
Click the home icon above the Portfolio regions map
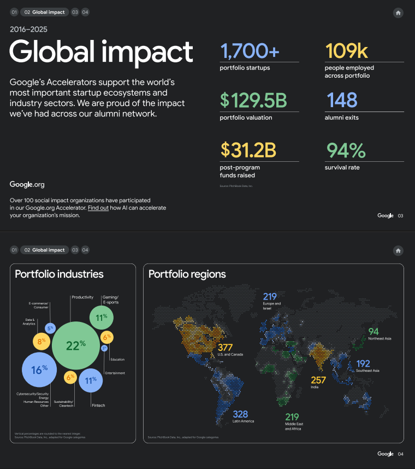[x=398, y=251]
